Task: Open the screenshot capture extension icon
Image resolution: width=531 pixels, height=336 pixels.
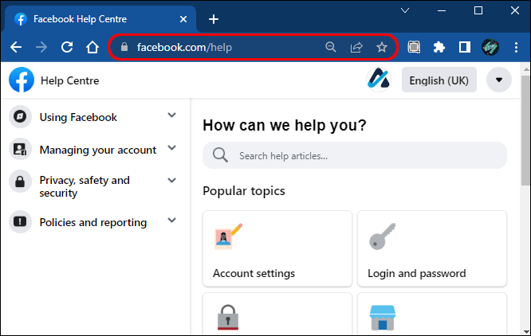Action: click(x=414, y=47)
